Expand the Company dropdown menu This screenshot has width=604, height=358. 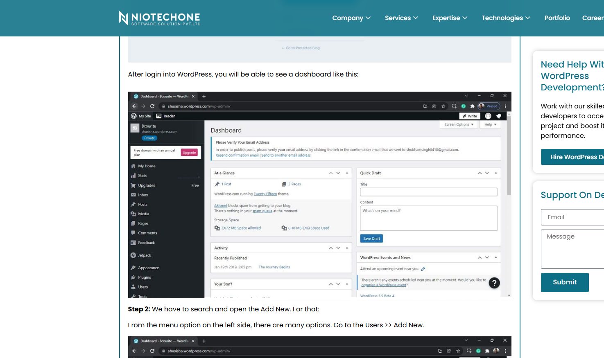coord(351,18)
